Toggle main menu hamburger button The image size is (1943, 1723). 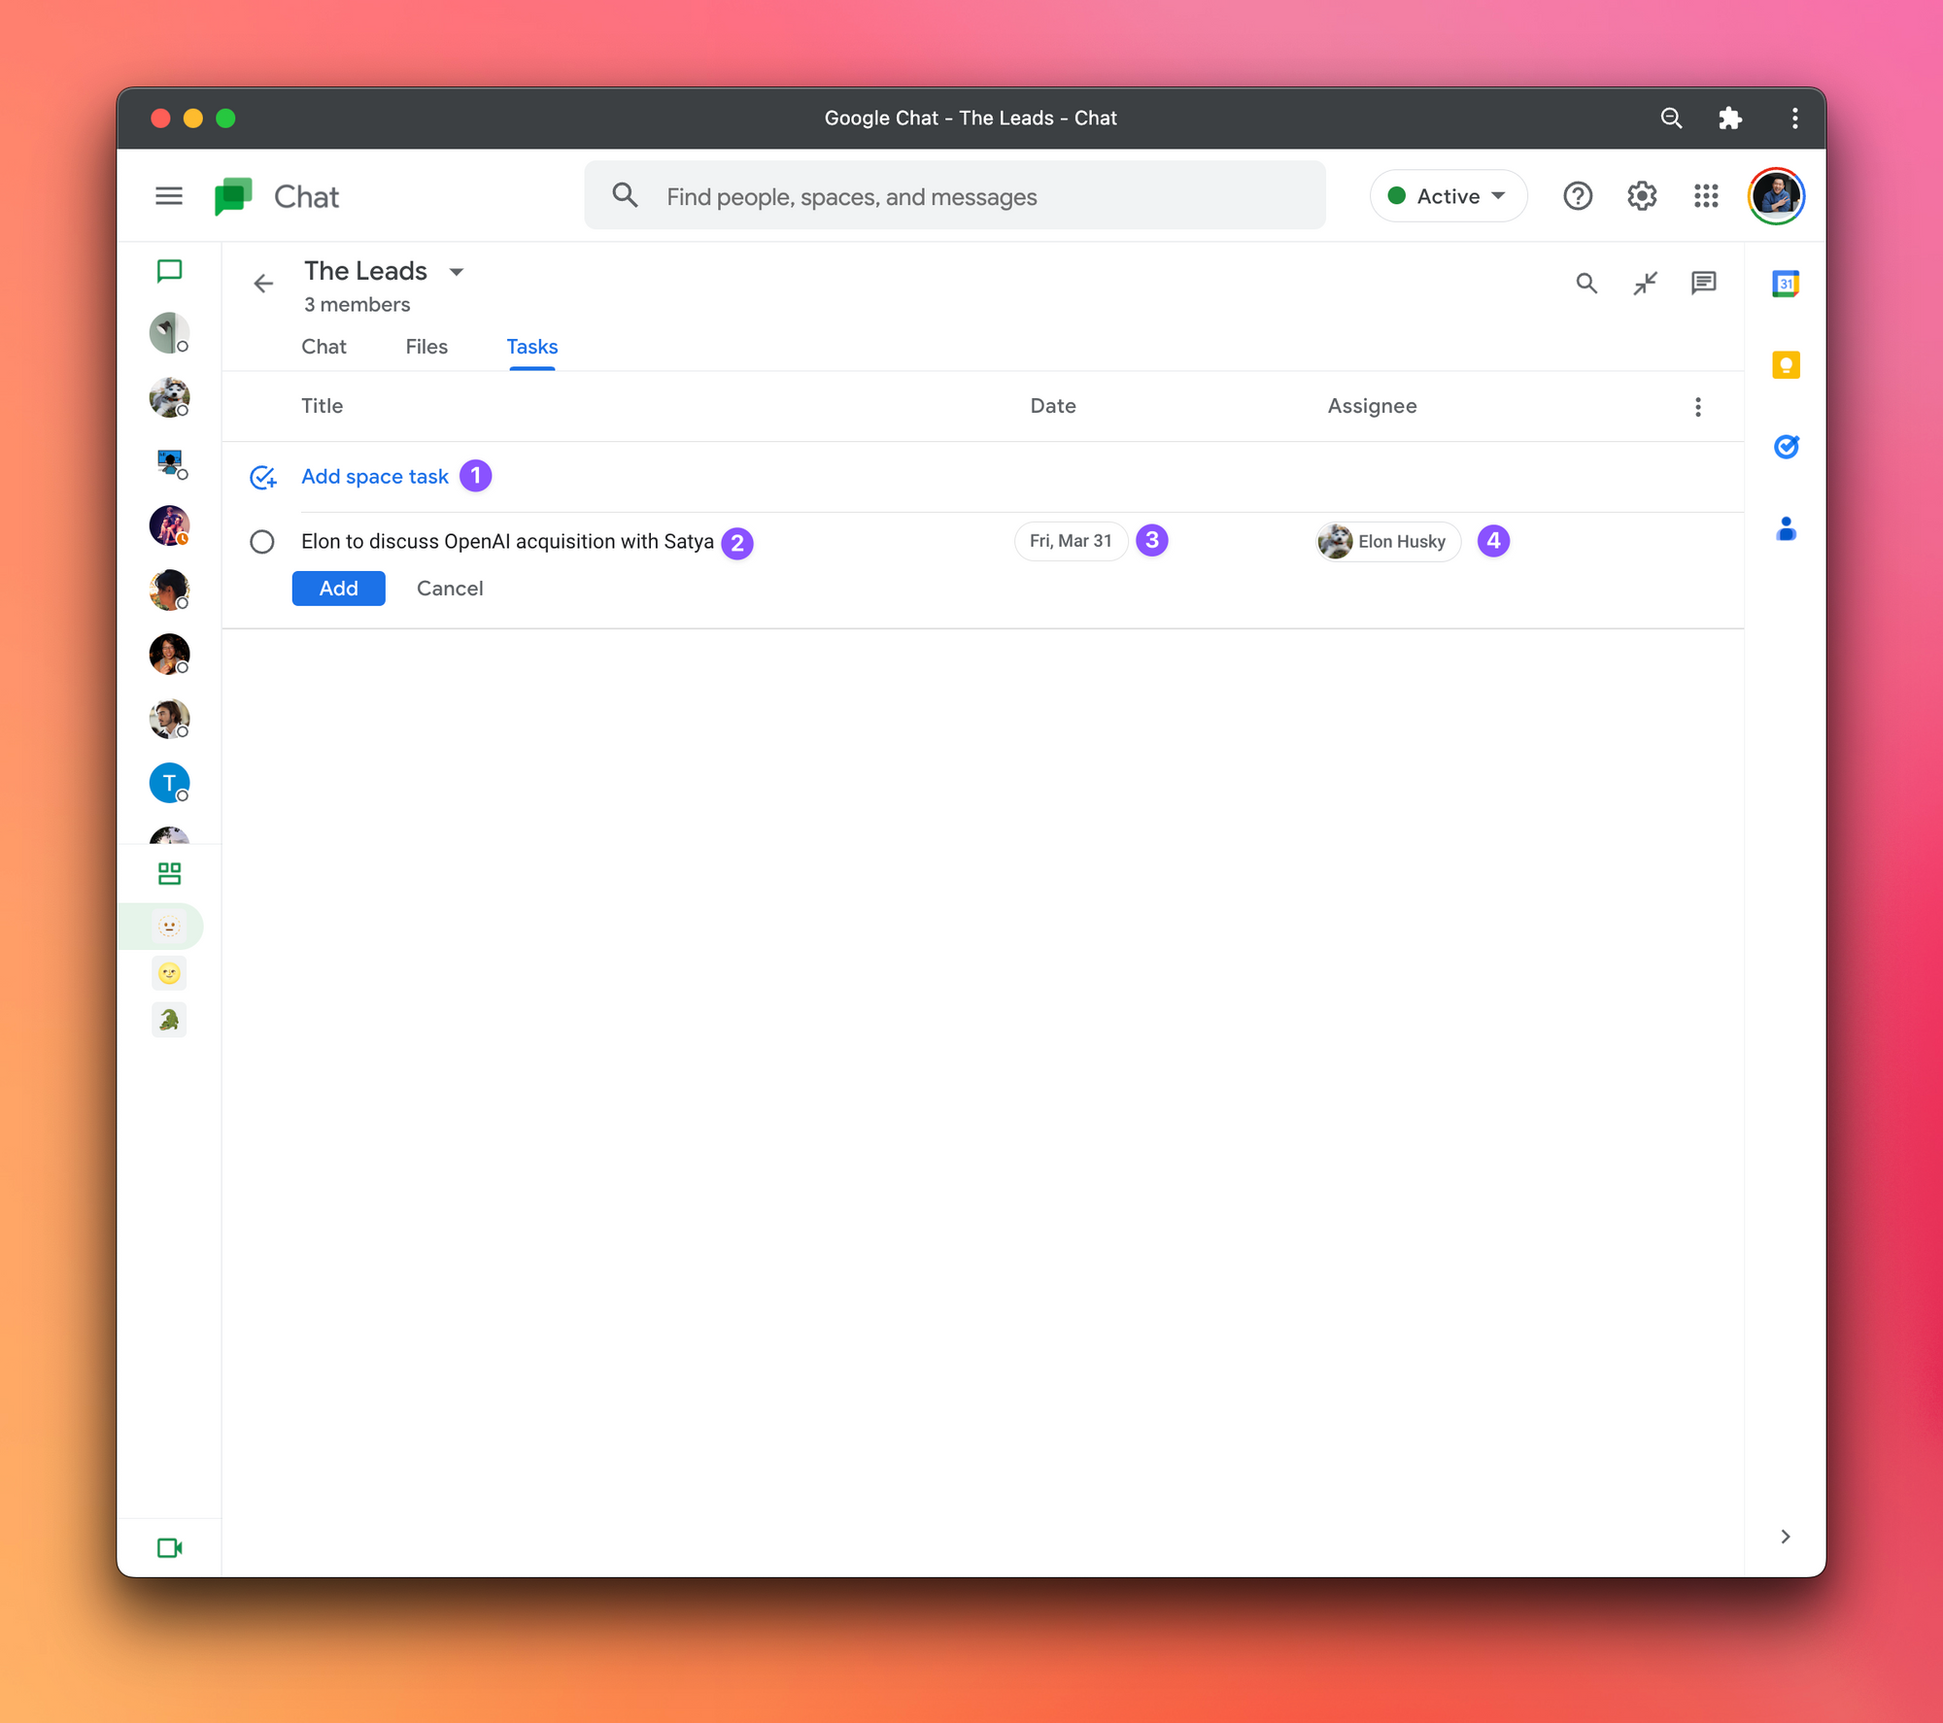pyautogui.click(x=169, y=196)
